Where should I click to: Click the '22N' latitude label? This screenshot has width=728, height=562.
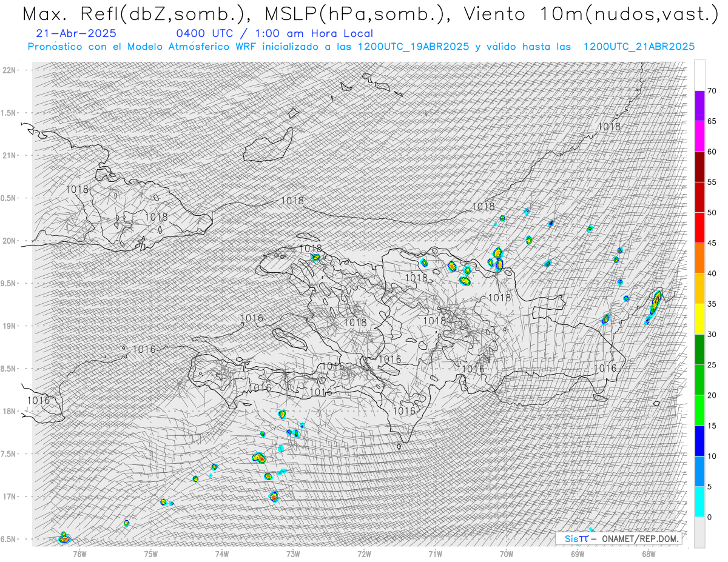click(x=9, y=70)
